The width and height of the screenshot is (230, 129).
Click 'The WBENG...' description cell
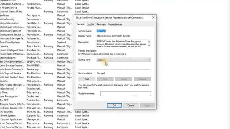34,66
